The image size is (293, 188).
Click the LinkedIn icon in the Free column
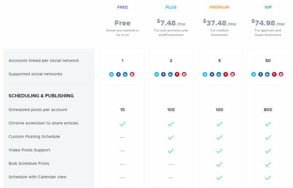coord(125,74)
